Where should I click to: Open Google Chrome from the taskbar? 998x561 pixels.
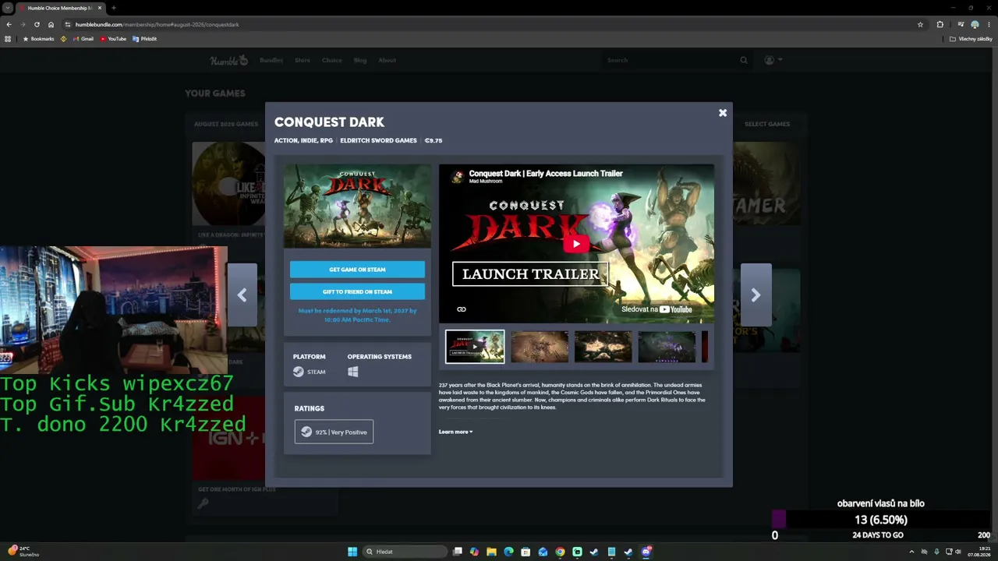560,552
